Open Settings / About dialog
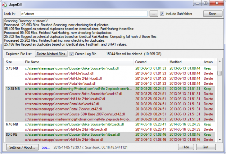 pos(22,147)
